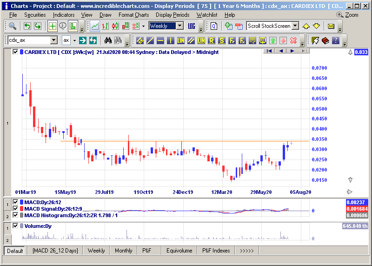Click the yellow envelope mail icon
This screenshot has height=266, width=372.
click(x=331, y=26)
